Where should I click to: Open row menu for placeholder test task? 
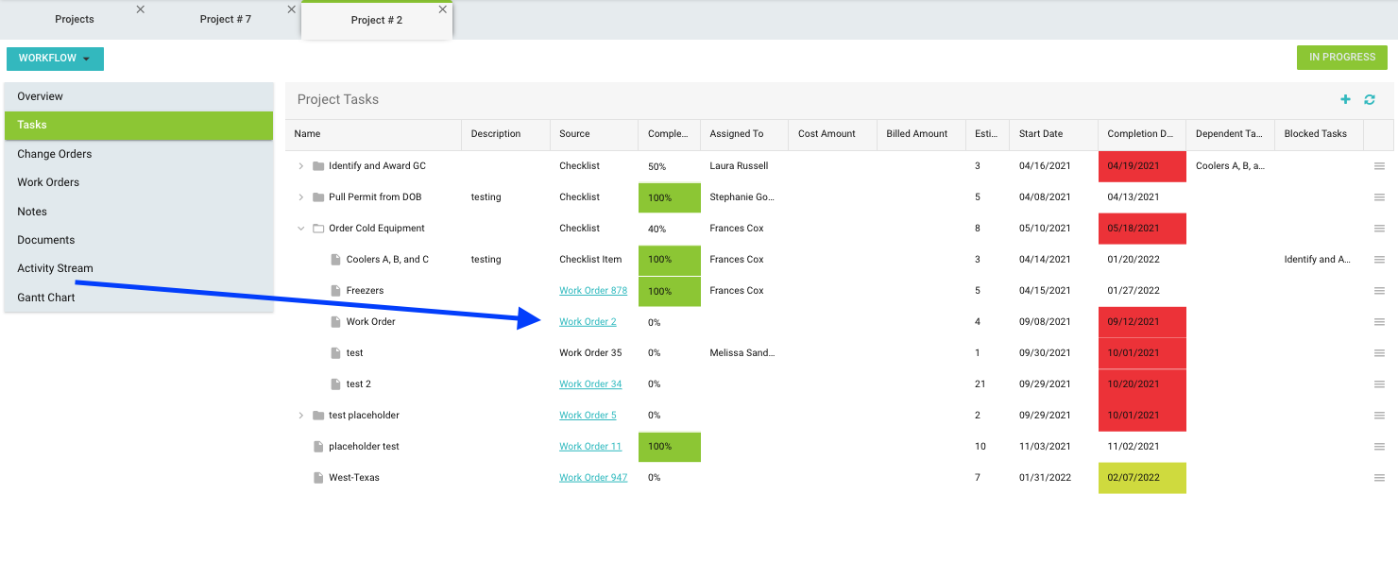(x=1379, y=447)
